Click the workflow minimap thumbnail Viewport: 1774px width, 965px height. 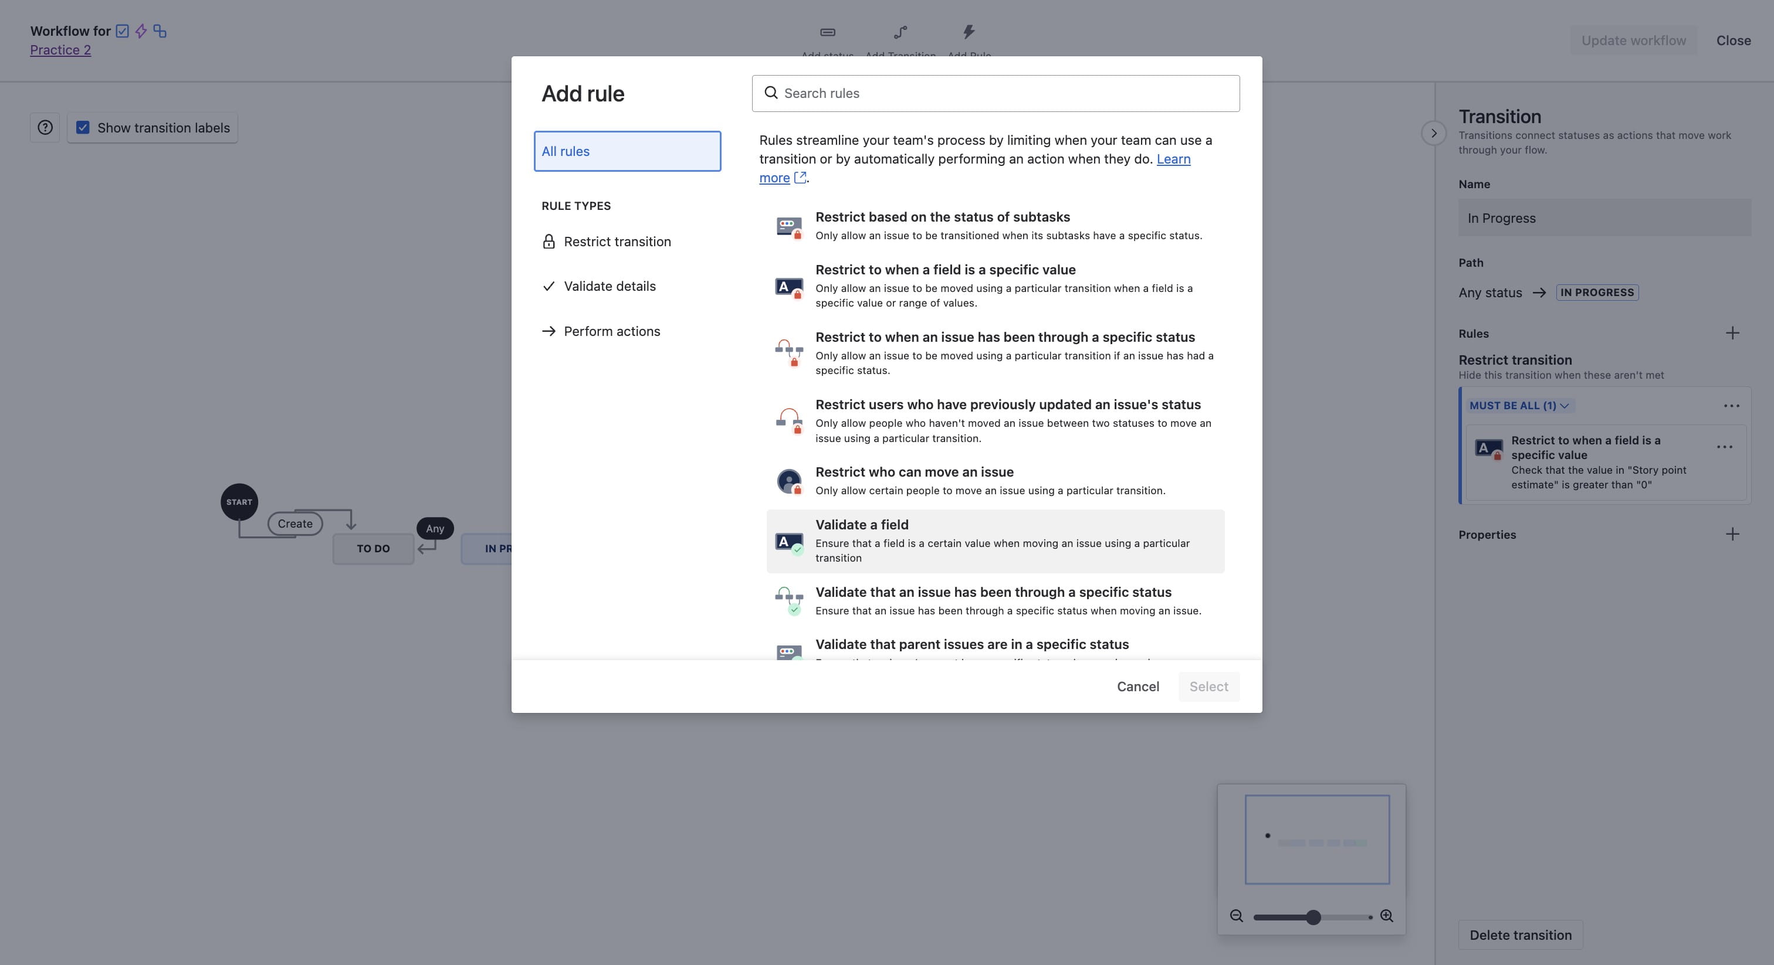click(x=1317, y=840)
